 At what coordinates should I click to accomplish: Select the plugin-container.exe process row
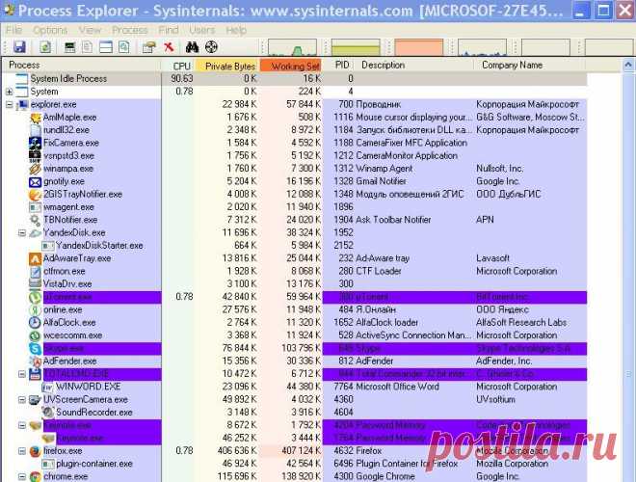(x=295, y=464)
